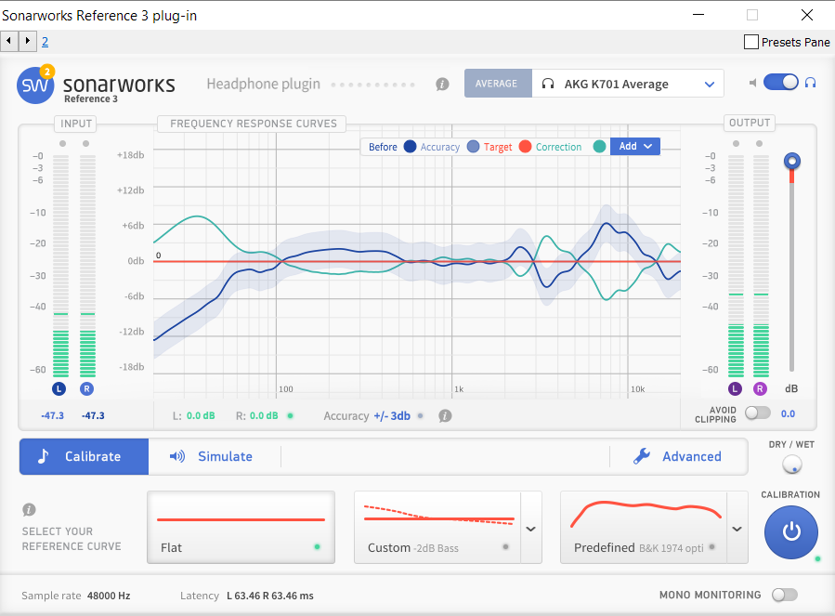
Task: Go to the next preset arrow
Action: tap(28, 41)
